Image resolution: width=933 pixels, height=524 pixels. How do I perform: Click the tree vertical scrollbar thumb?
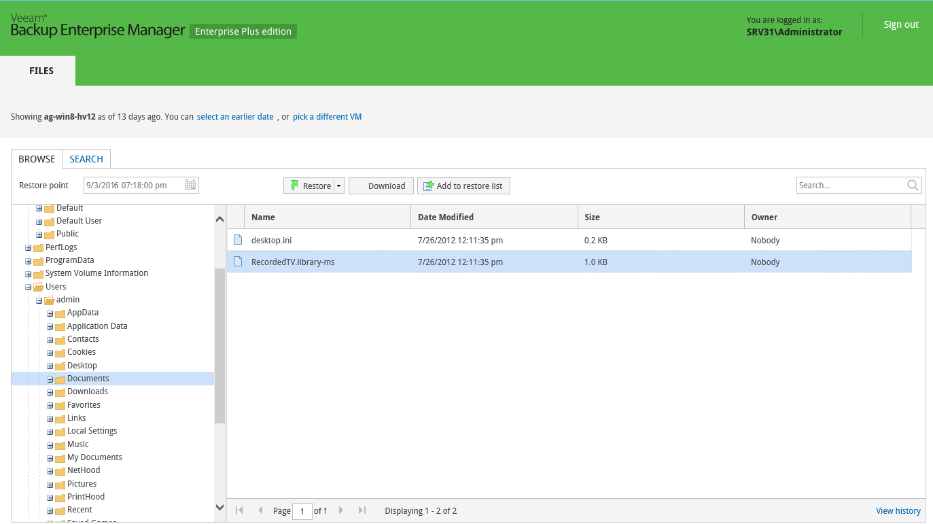click(x=219, y=346)
